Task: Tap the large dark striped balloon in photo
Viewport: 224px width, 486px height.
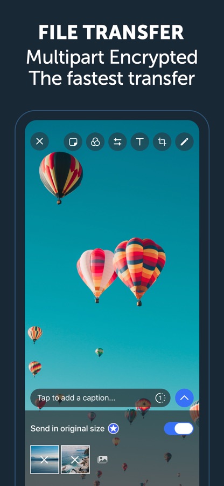Action: click(x=61, y=177)
